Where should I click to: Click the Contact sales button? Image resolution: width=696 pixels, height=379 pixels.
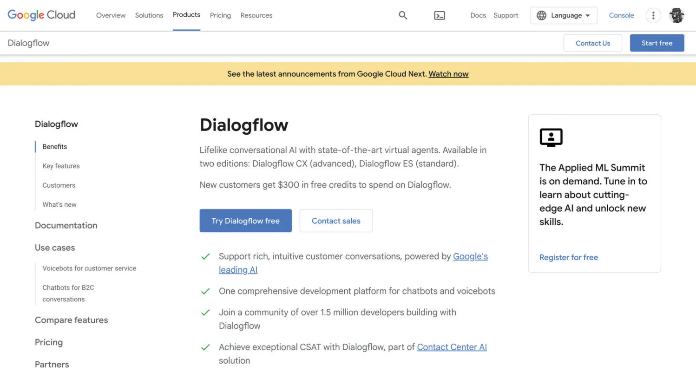pyautogui.click(x=335, y=221)
